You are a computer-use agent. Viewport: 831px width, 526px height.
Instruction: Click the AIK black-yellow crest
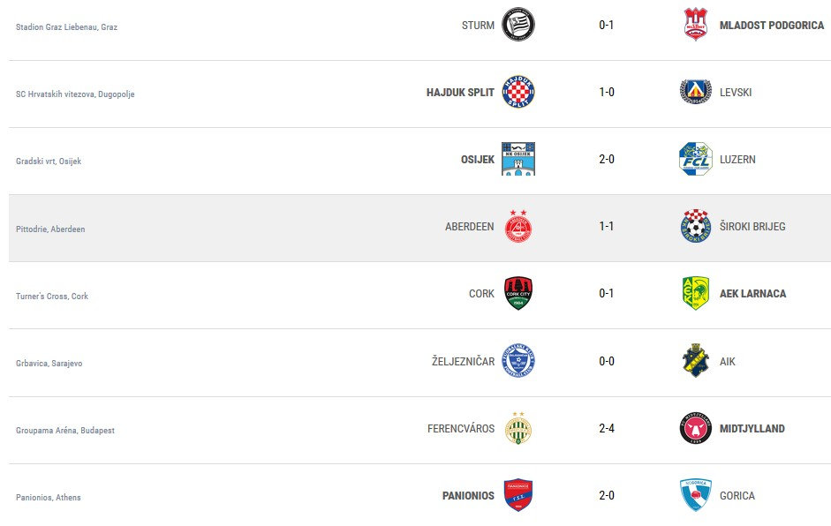(696, 361)
